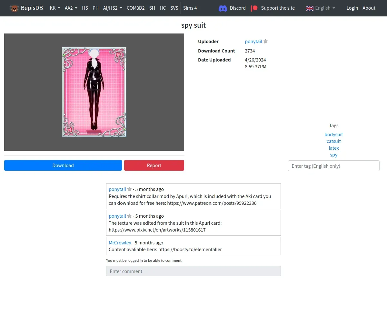Click the red Patreon support icon
The width and height of the screenshot is (387, 322).
(254, 8)
